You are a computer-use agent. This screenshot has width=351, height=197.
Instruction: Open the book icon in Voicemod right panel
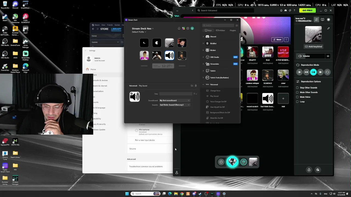322,20
